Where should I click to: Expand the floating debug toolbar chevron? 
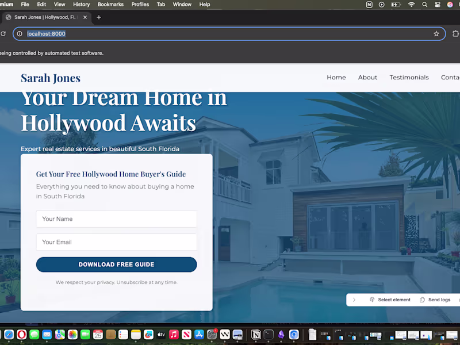(x=354, y=300)
